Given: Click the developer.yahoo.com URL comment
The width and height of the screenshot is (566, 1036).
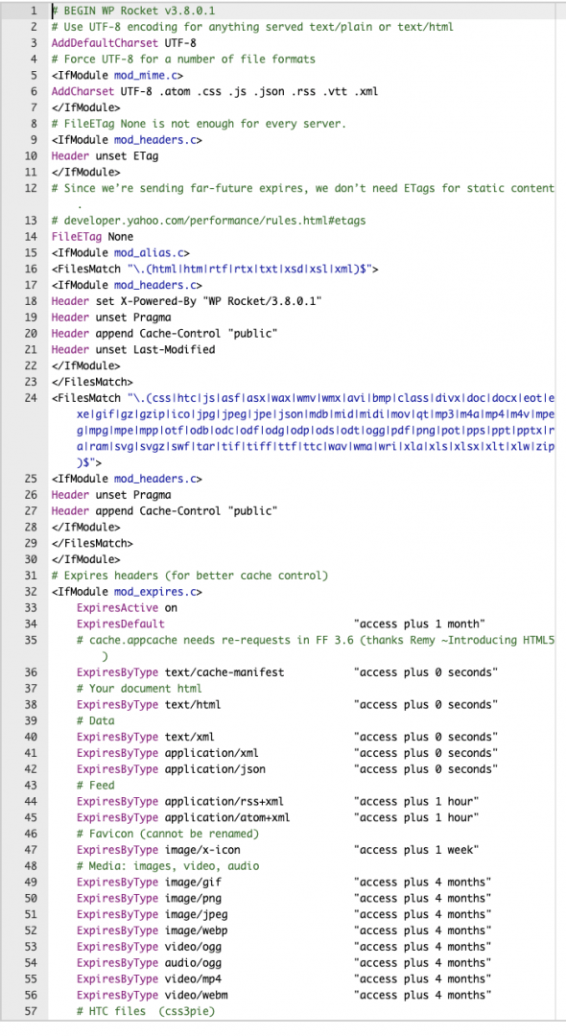Looking at the screenshot, I should tap(209, 220).
